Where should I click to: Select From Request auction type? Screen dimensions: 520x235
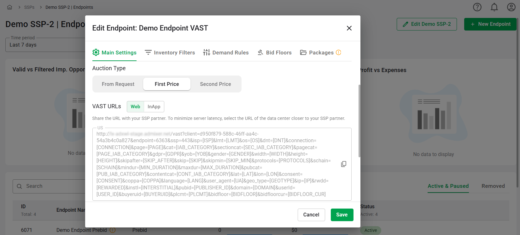[118, 84]
